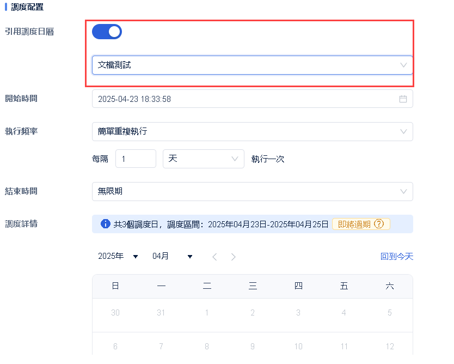
Task: Select day 9 in the calendar
Action: pos(253,347)
